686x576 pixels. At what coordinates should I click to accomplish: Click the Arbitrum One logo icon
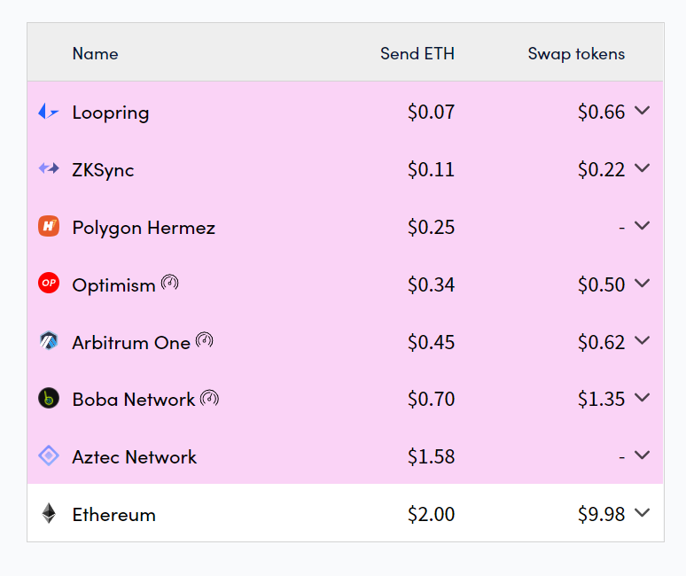(x=49, y=340)
